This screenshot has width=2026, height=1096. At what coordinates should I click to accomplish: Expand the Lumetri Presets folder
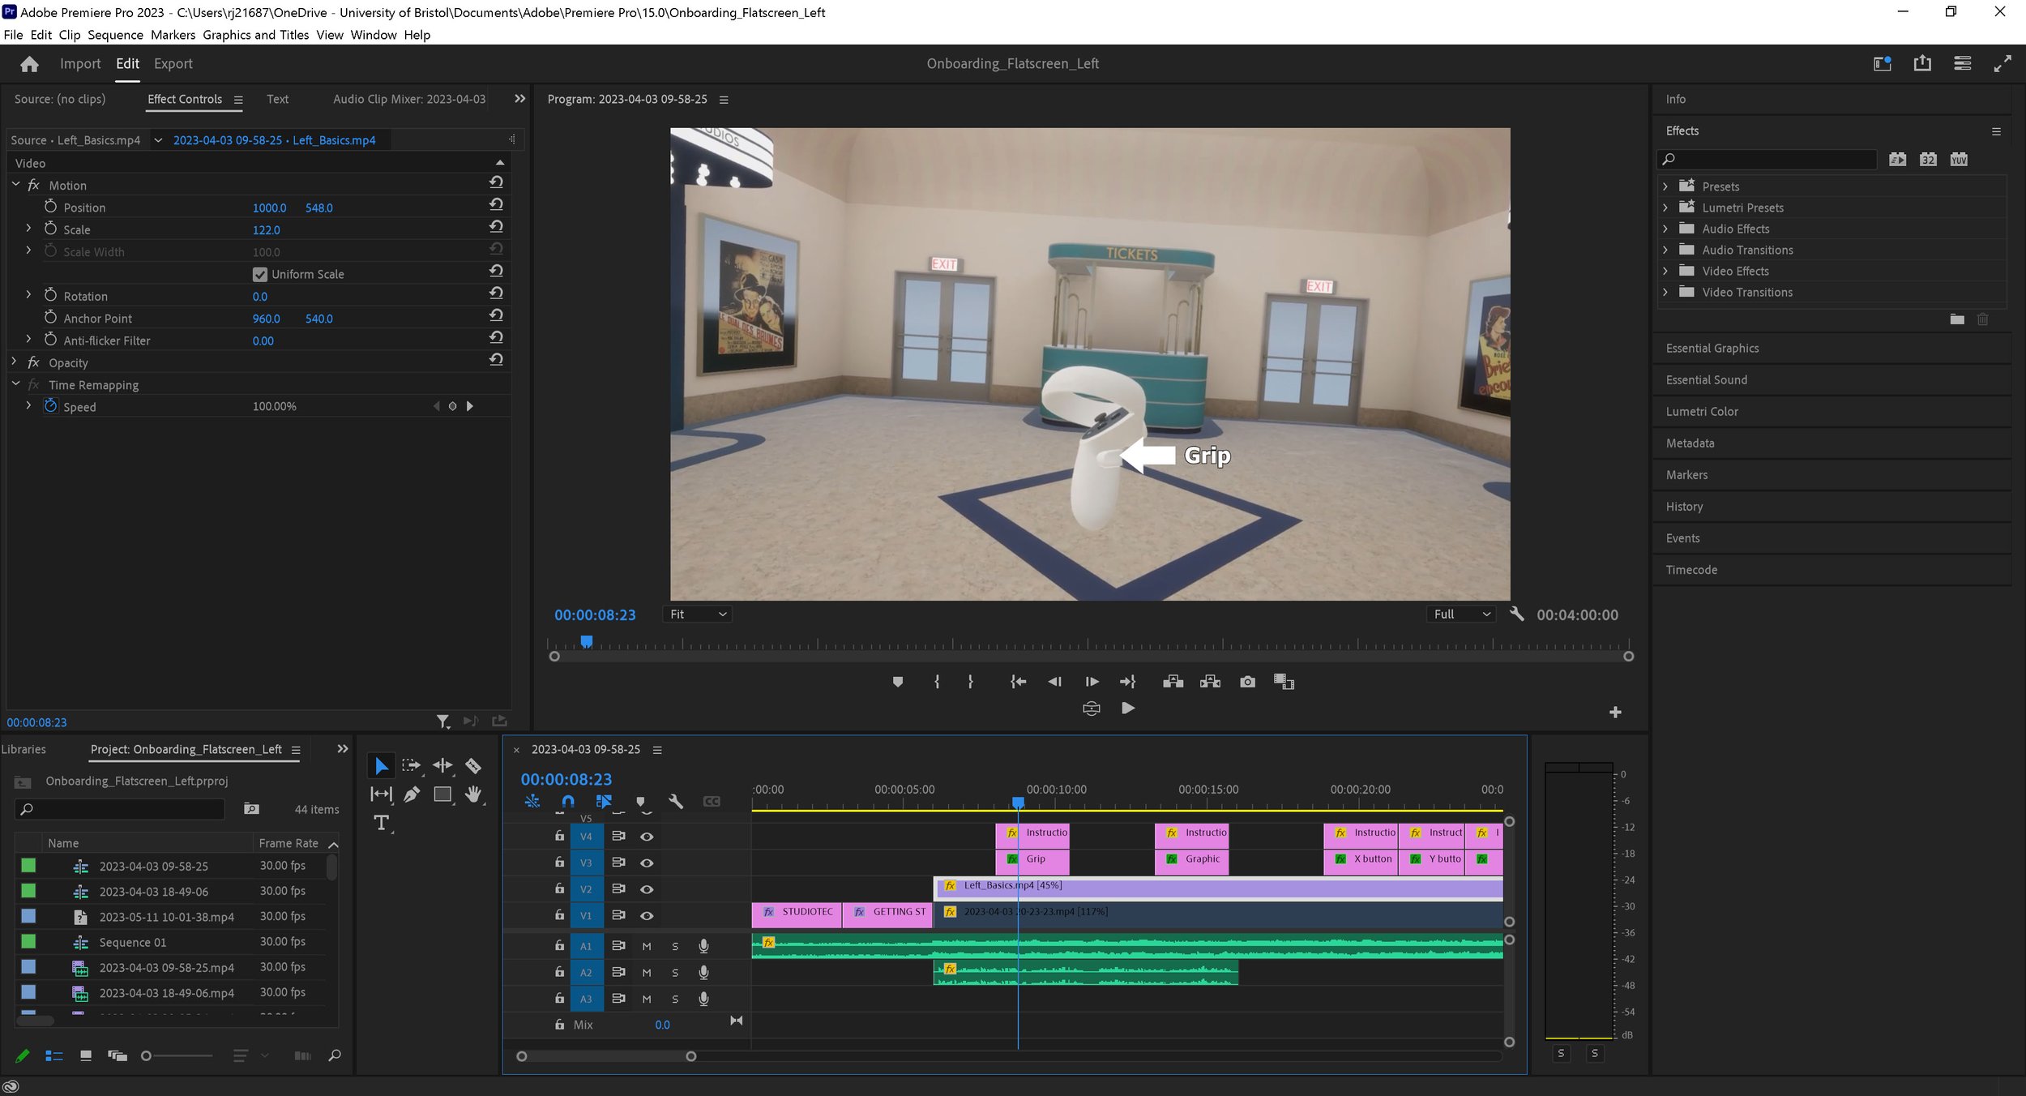click(1665, 208)
